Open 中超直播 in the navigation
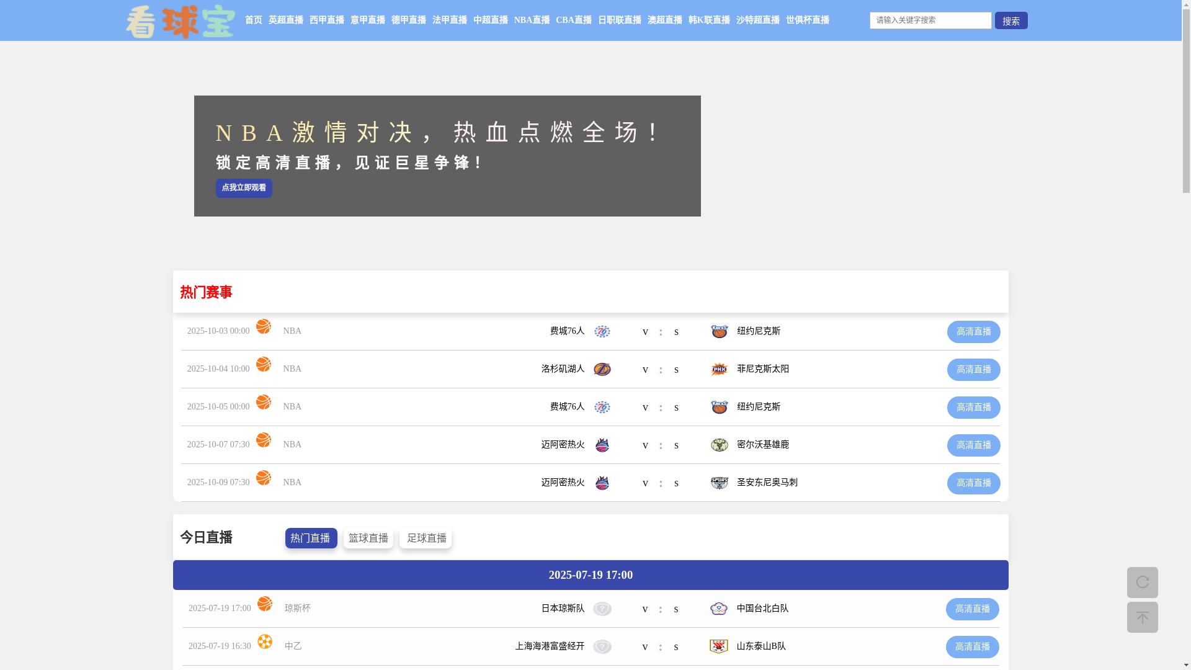This screenshot has width=1191, height=670. pos(491,20)
